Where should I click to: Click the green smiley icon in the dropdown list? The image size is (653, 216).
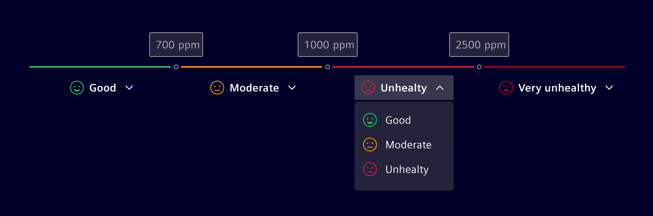[x=370, y=120]
